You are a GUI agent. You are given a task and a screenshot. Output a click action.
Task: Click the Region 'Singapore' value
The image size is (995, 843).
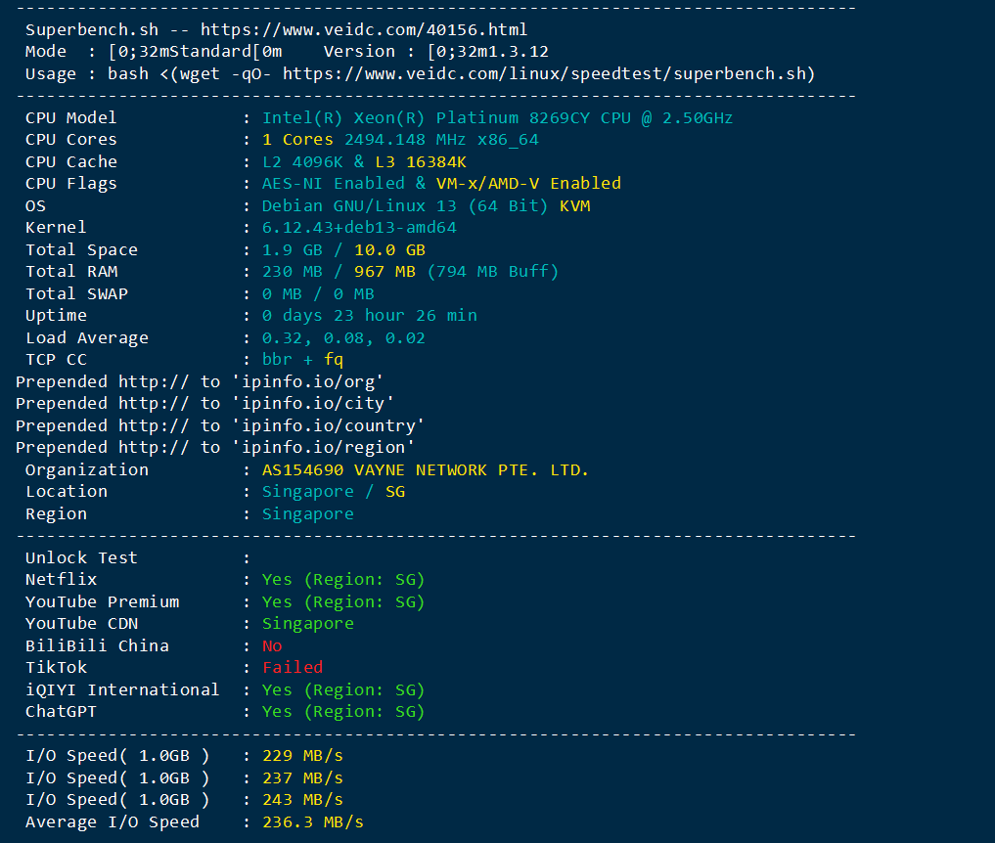tap(308, 513)
